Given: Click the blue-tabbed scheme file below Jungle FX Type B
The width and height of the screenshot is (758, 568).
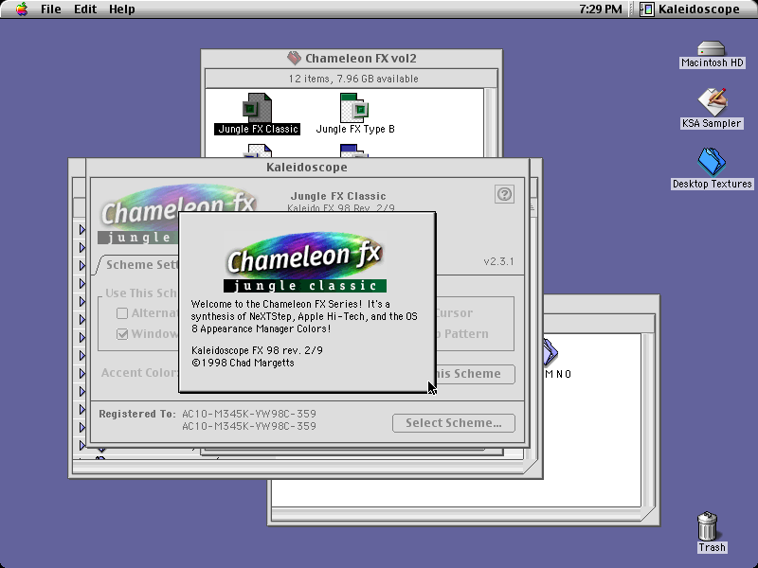Looking at the screenshot, I should [353, 151].
